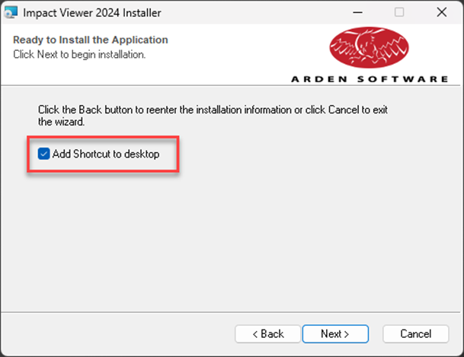The image size is (464, 357).
Task: Click empty title bar space beside the title
Action: (x=251, y=12)
